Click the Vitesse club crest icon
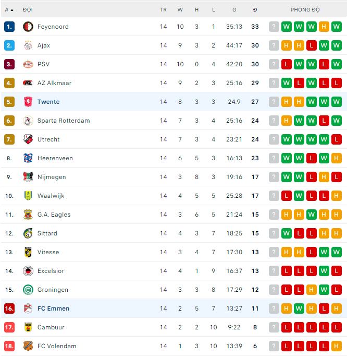347x356 pixels. pos(28,252)
